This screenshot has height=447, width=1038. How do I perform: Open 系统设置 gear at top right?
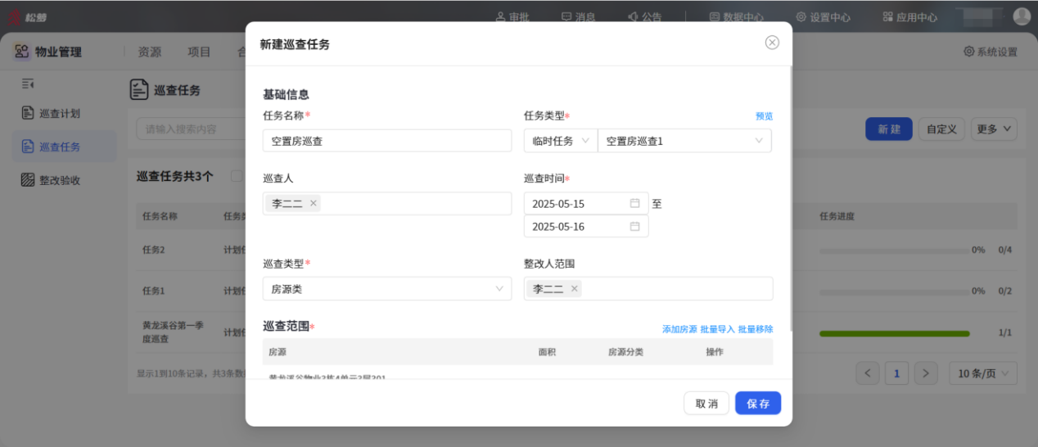(x=968, y=52)
